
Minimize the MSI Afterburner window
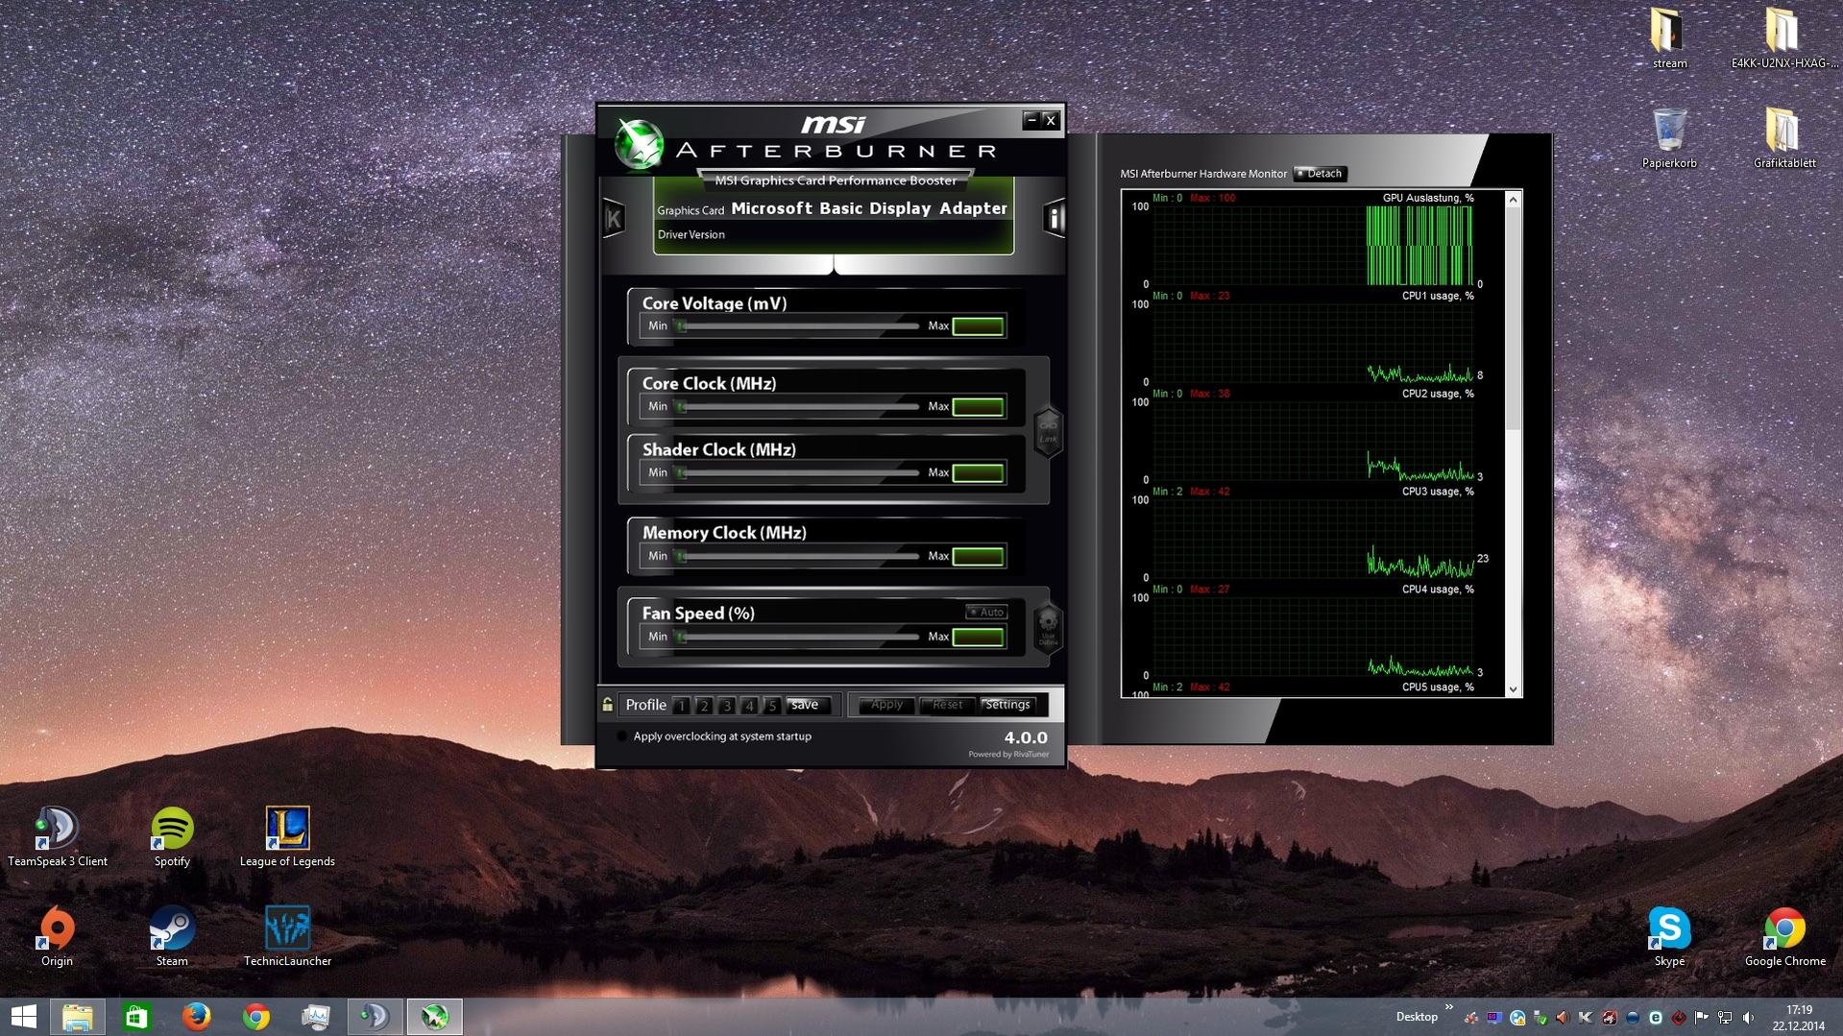coord(1031,120)
